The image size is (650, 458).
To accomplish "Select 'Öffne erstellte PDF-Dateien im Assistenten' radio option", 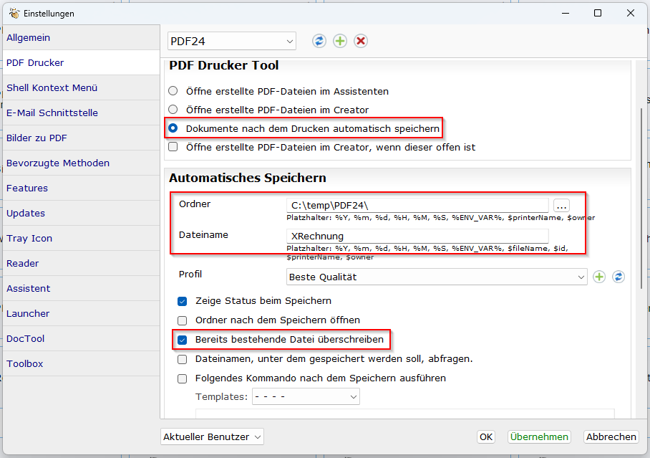I will [173, 91].
